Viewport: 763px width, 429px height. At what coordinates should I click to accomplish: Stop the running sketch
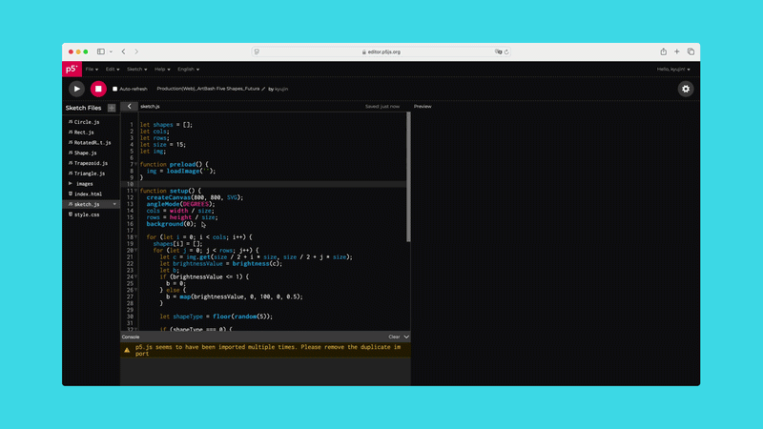(x=98, y=89)
